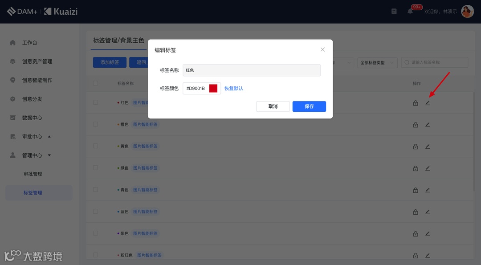This screenshot has width=481, height=265.
Task: Click the 请输入标签名称 search field
Action: pyautogui.click(x=434, y=62)
